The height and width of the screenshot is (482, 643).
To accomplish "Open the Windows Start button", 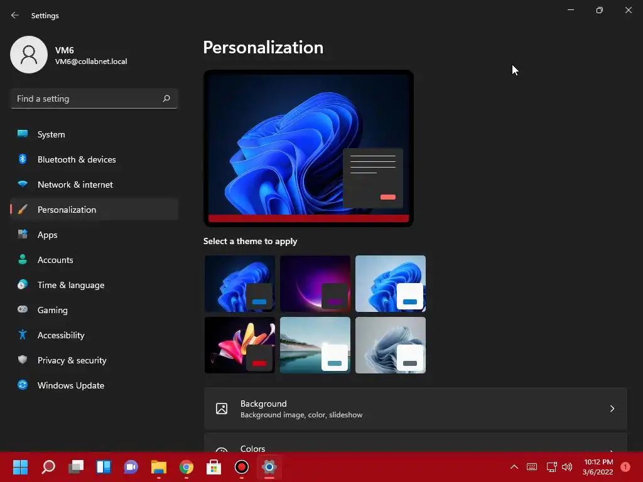I will pyautogui.click(x=20, y=467).
